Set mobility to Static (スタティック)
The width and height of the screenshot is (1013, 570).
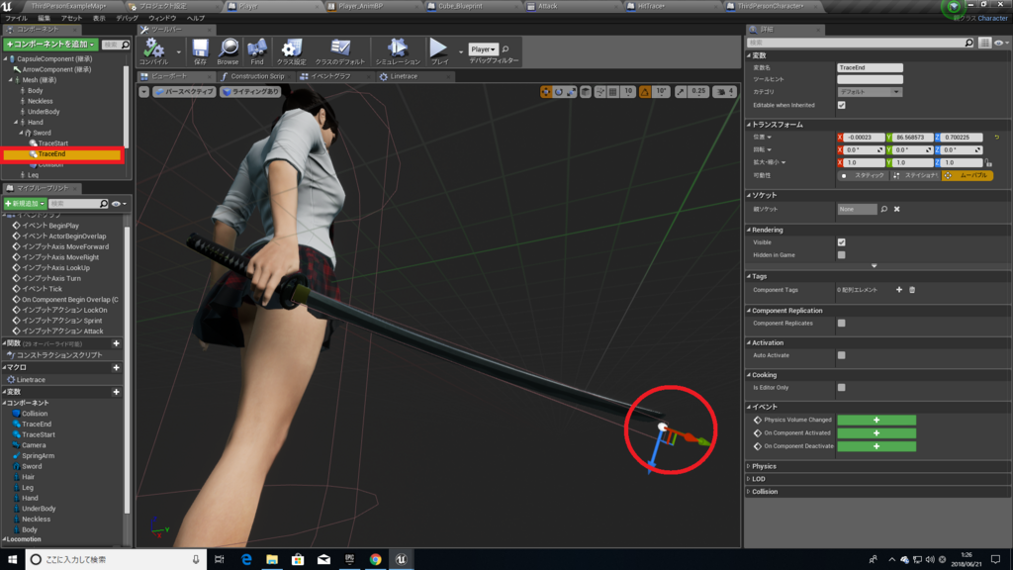click(x=863, y=176)
